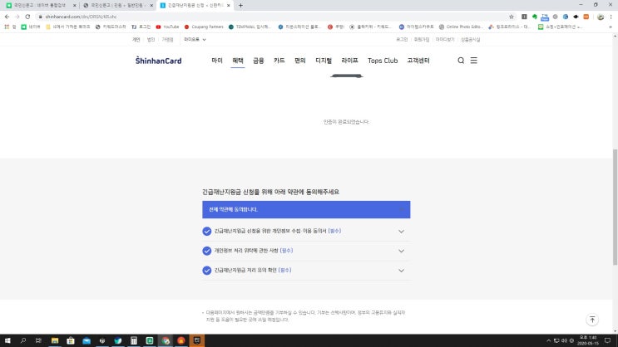Toggle personal information collection consent checkbox
This screenshot has height=347, width=618.
[x=207, y=232]
